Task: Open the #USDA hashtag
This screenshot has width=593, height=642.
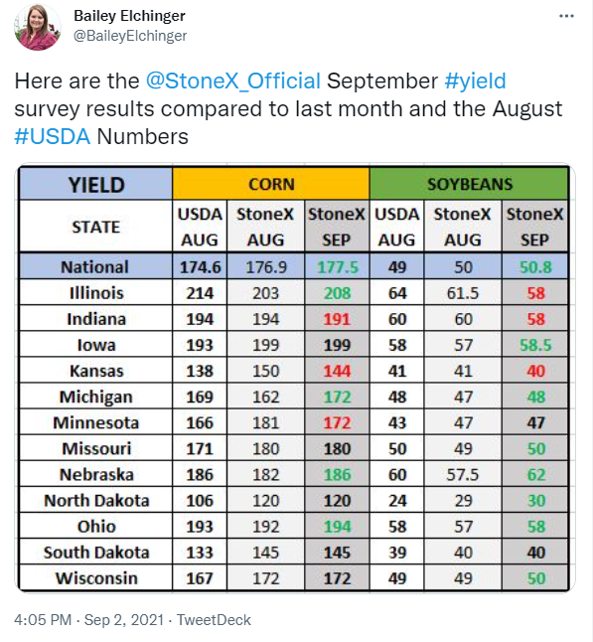Action: click(x=53, y=136)
